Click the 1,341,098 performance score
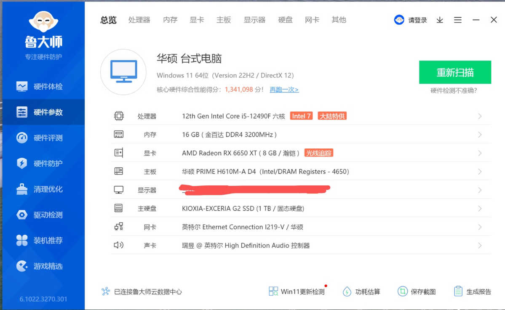 (x=239, y=89)
